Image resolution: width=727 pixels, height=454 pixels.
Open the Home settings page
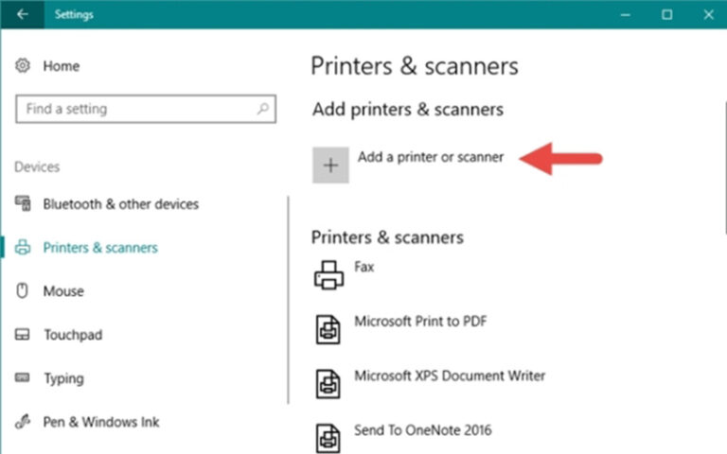pos(62,66)
